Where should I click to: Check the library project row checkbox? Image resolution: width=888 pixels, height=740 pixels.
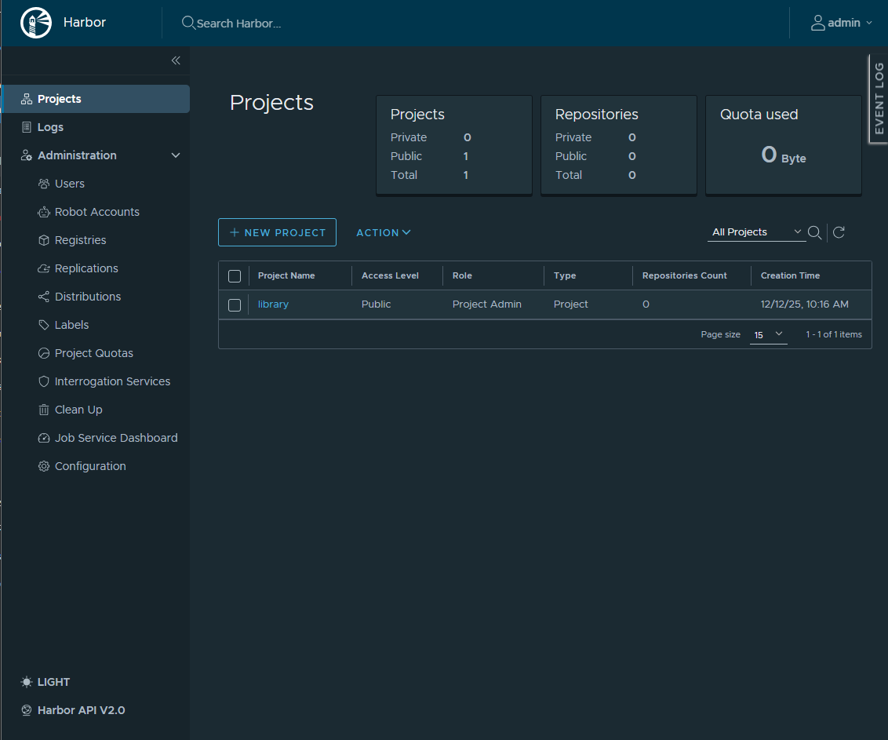(x=235, y=304)
